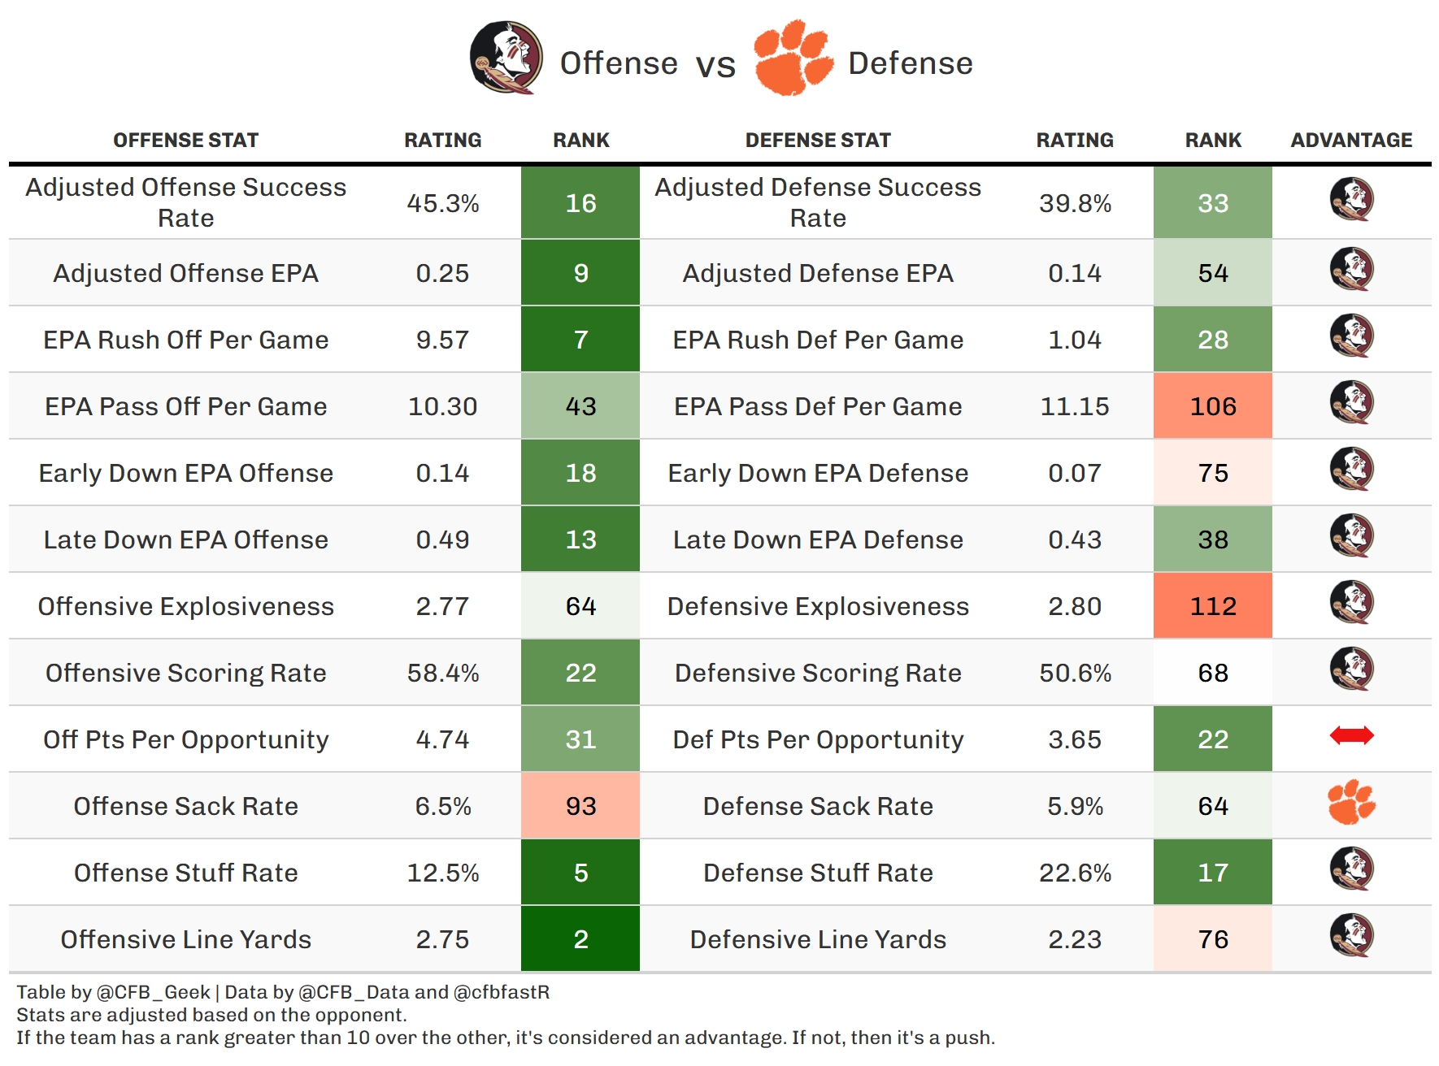Click the OFFENSE STAT column header
The image size is (1439, 1066).
tap(185, 141)
